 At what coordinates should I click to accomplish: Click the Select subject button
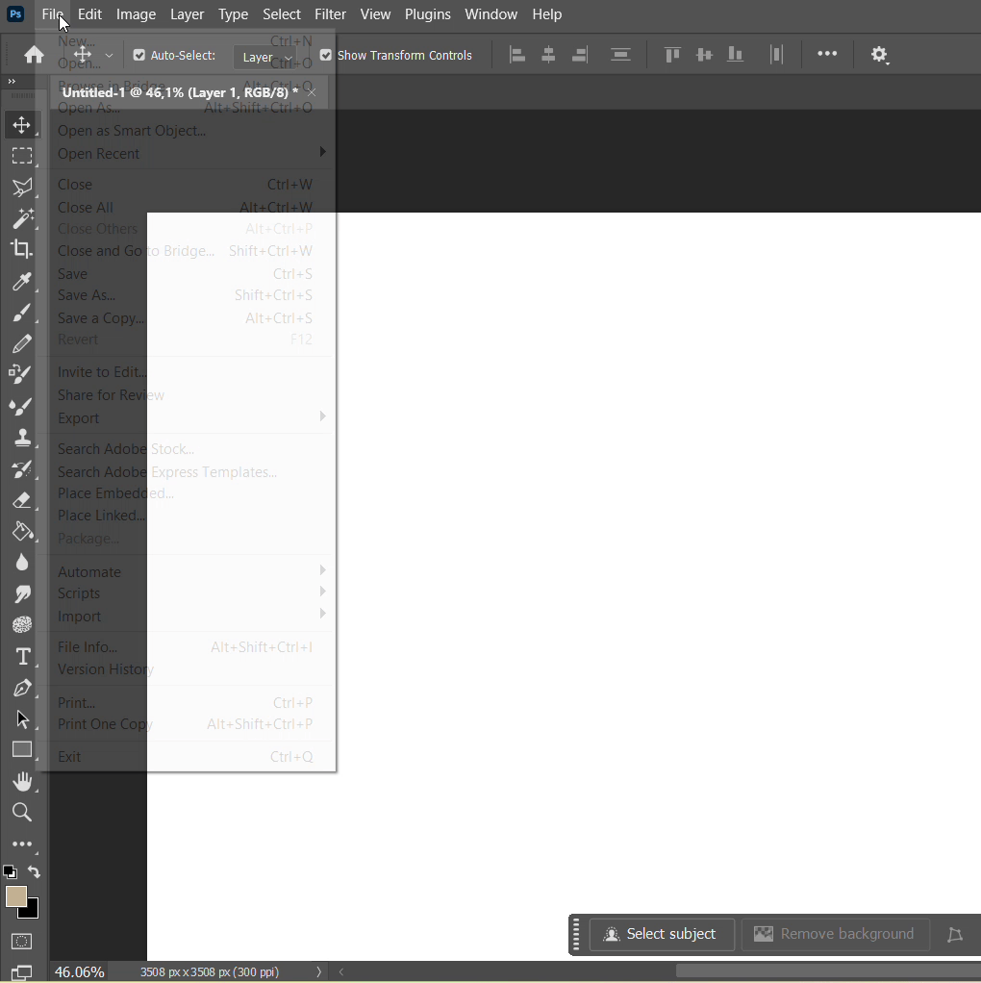(662, 934)
